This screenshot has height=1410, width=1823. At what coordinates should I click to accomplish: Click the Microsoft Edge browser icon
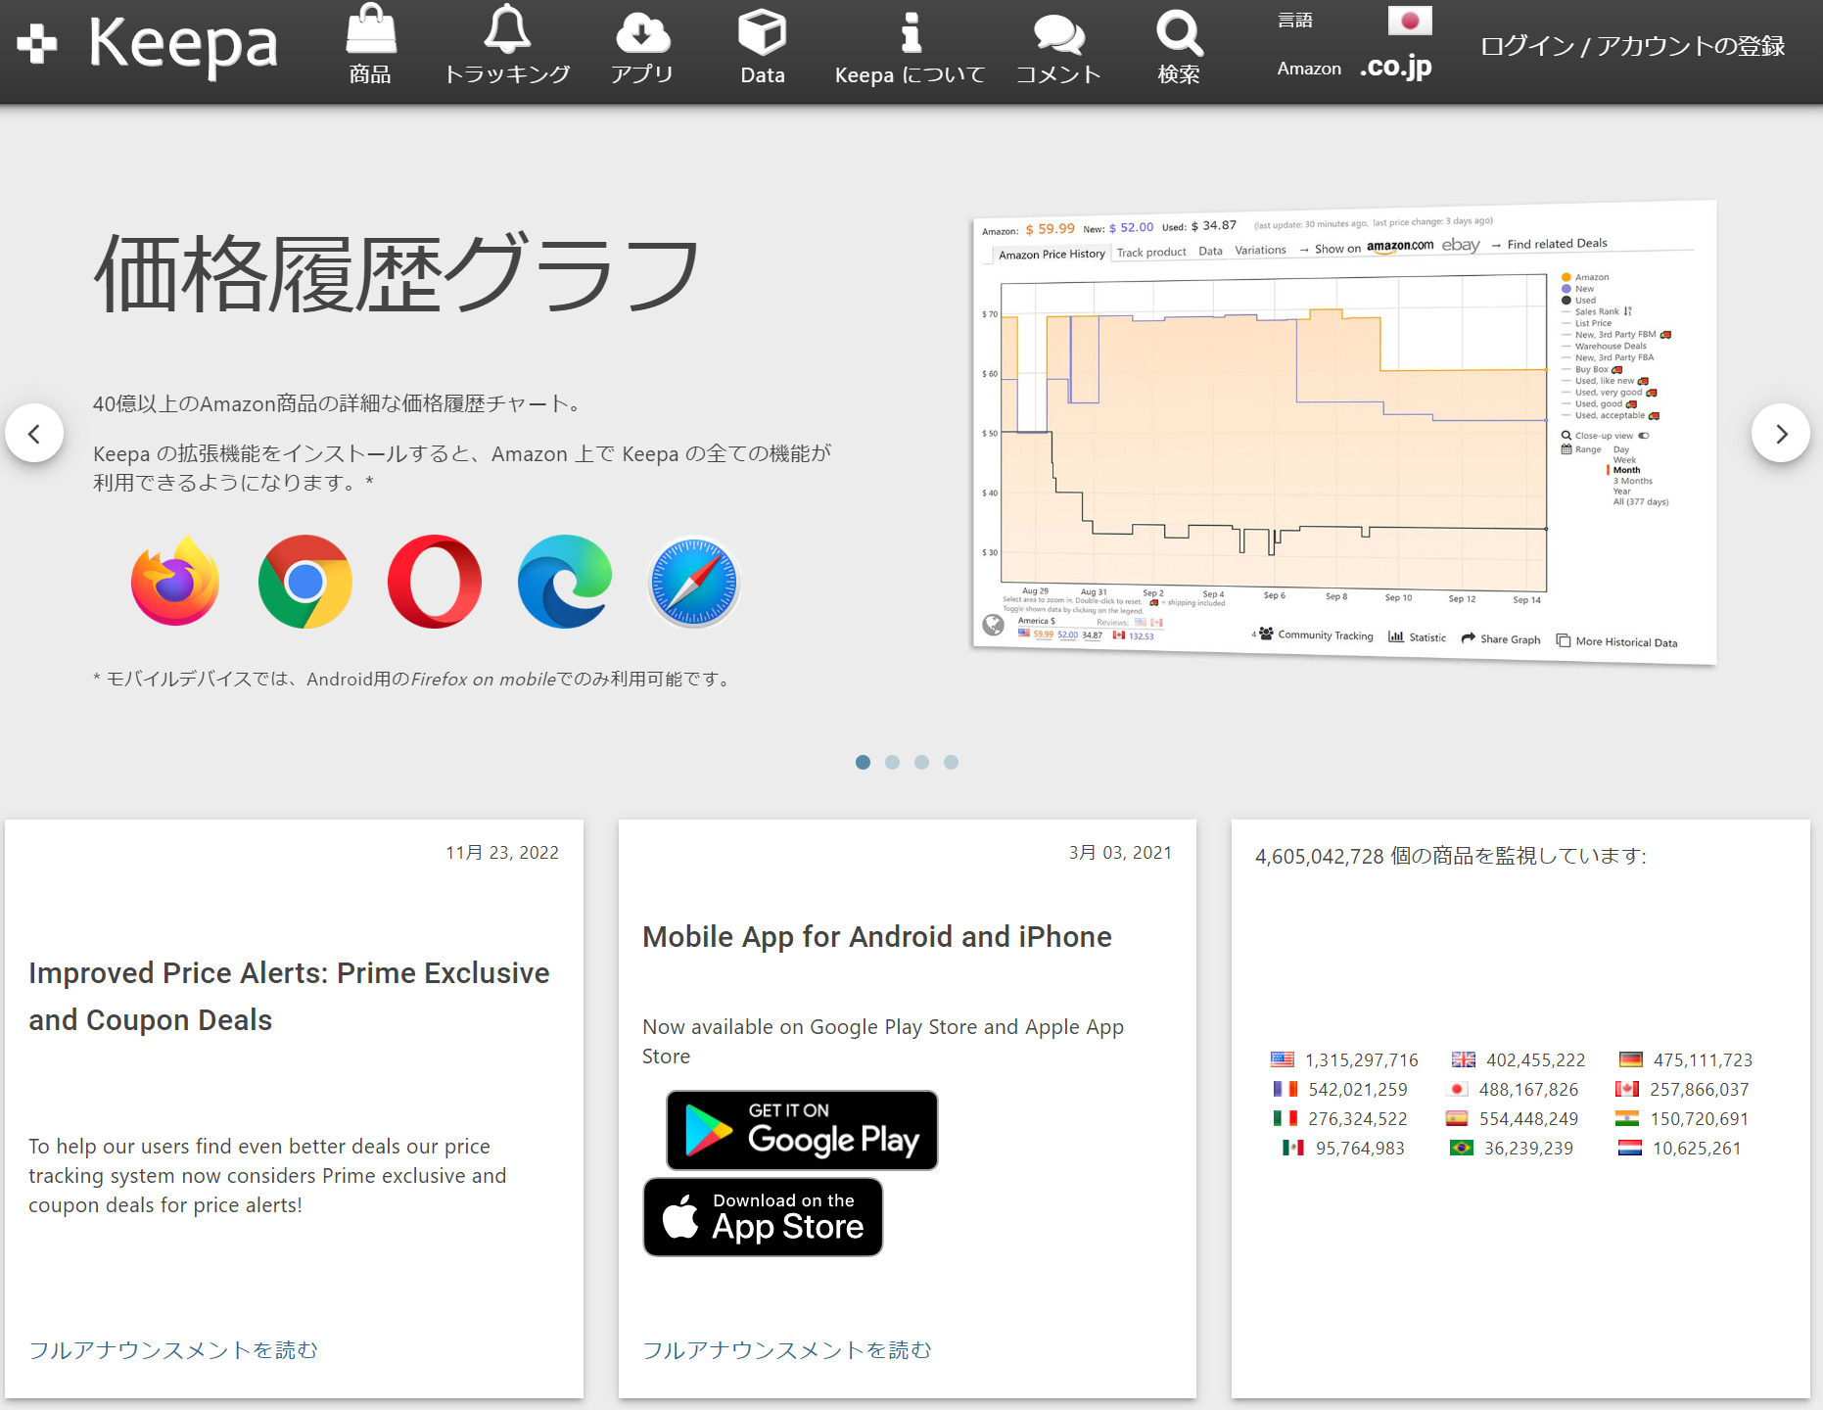tap(564, 582)
